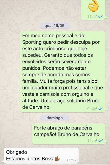
Task: Click double check marks beside 01:36
Action: (x=101, y=109)
